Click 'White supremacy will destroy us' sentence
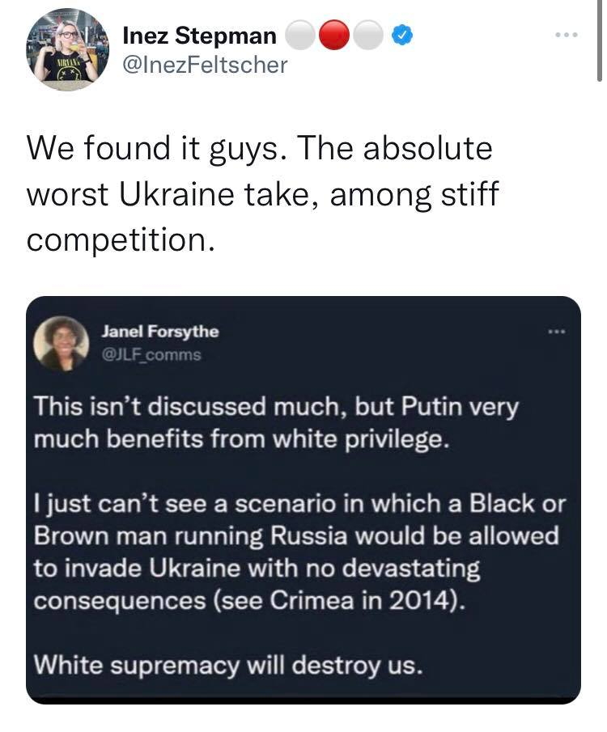607x732 pixels. (x=228, y=666)
